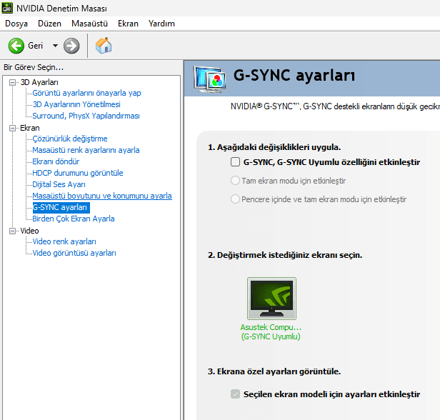Open the back history dropdown arrow
Image resolution: width=440 pixels, height=420 pixels.
coord(55,46)
